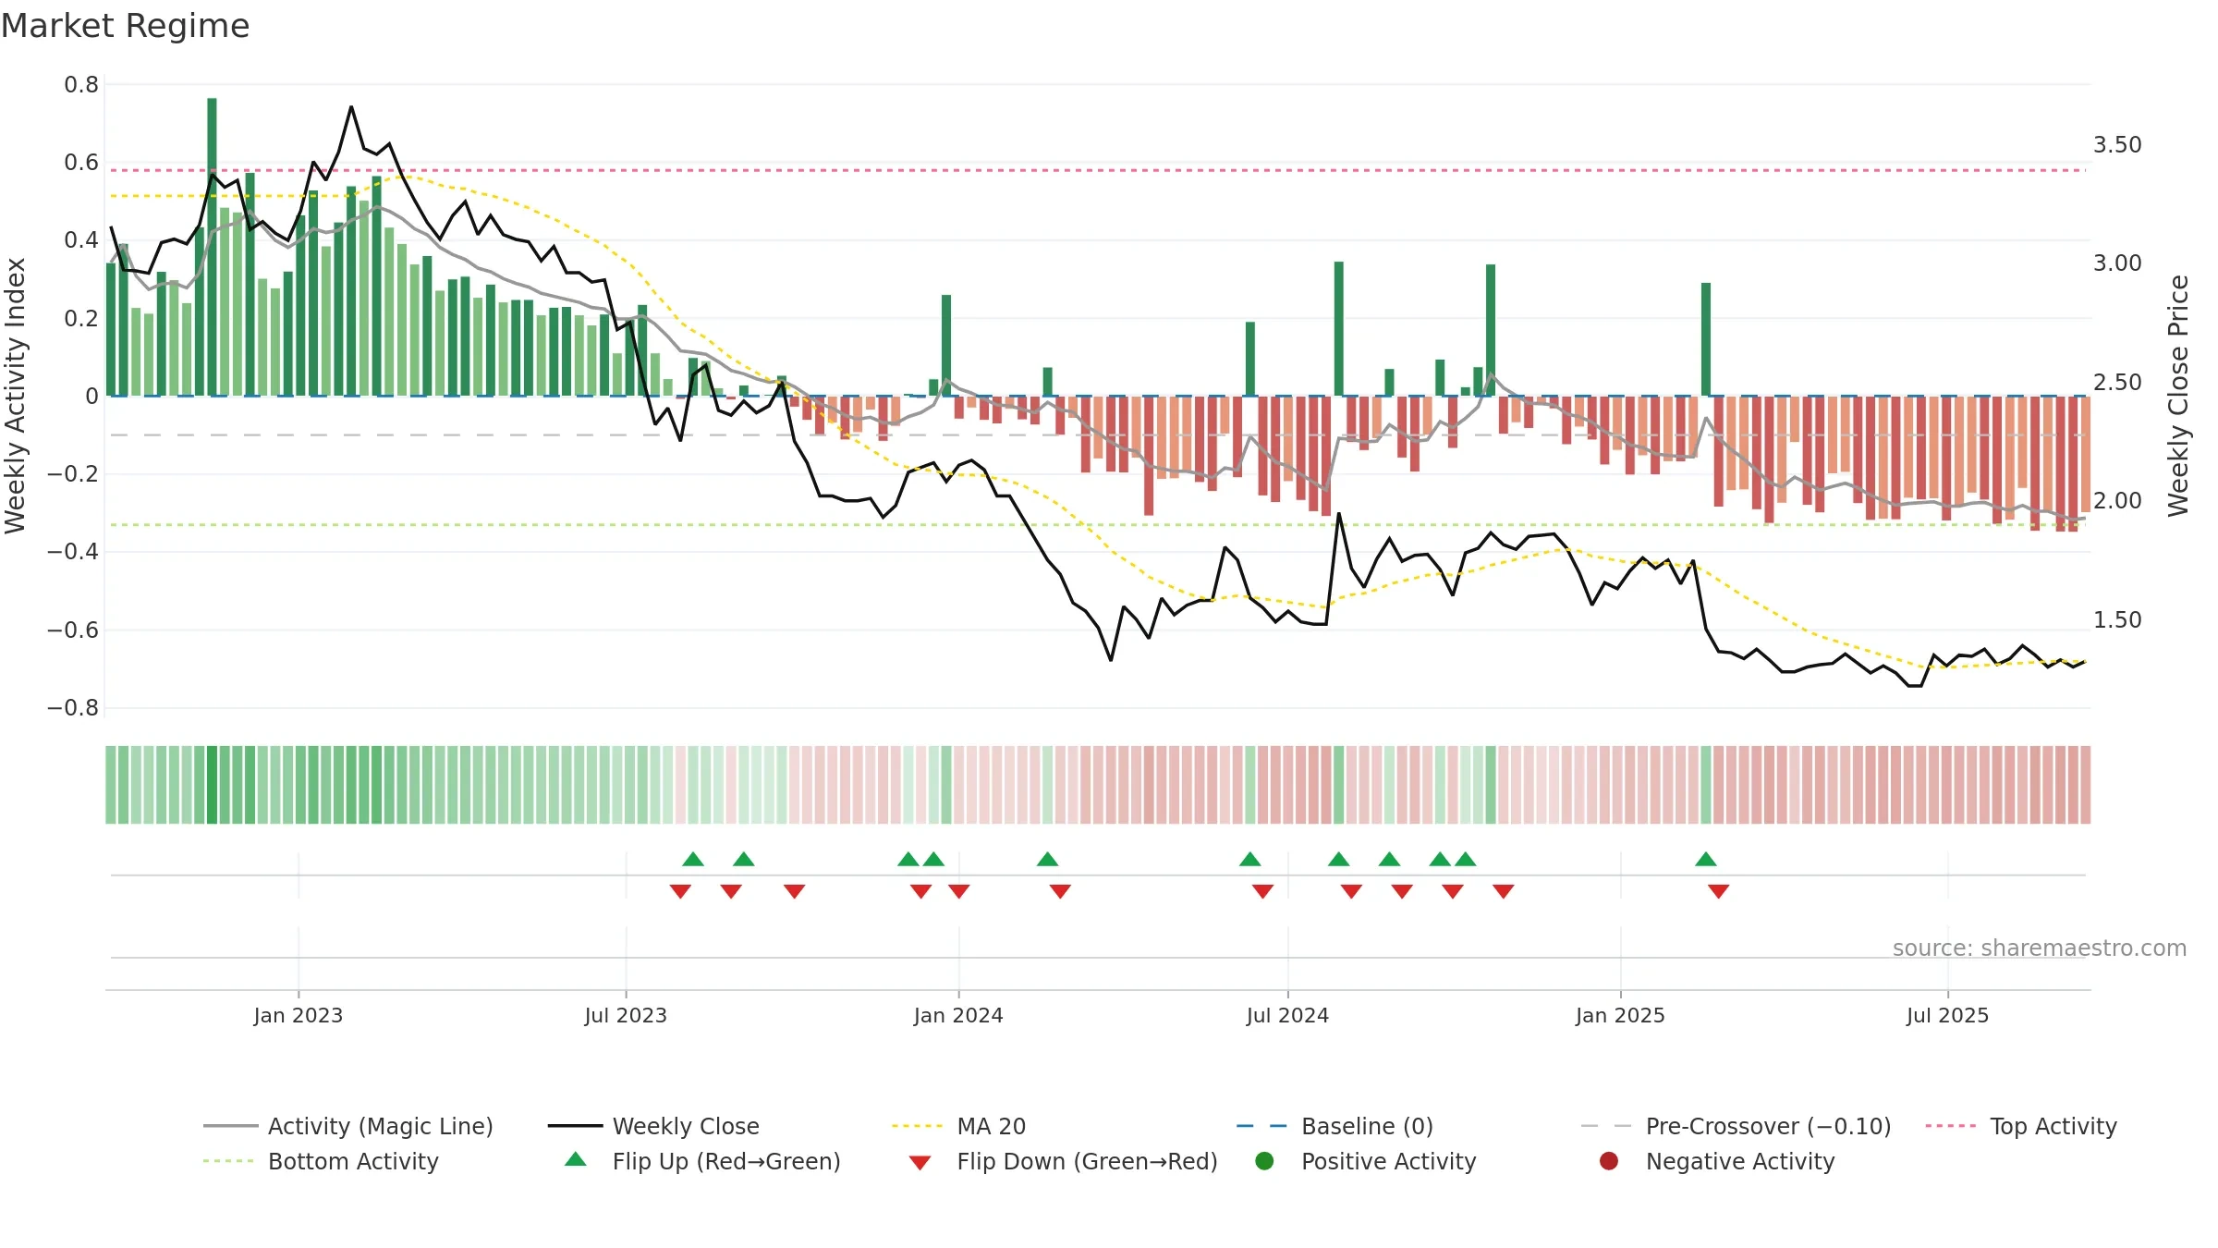The height and width of the screenshot is (1248, 2218).
Task: Click the Weekly Close Price axis title
Action: [x=2179, y=396]
